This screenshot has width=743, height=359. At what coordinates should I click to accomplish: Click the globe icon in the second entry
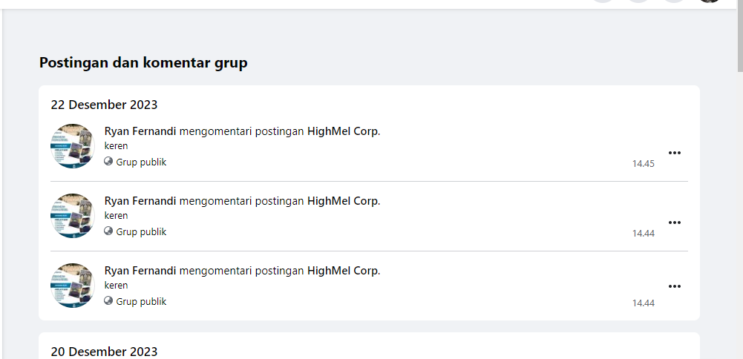click(108, 231)
